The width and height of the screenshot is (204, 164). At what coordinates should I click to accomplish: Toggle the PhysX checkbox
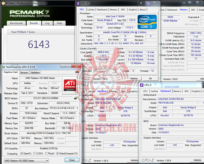click(46, 154)
